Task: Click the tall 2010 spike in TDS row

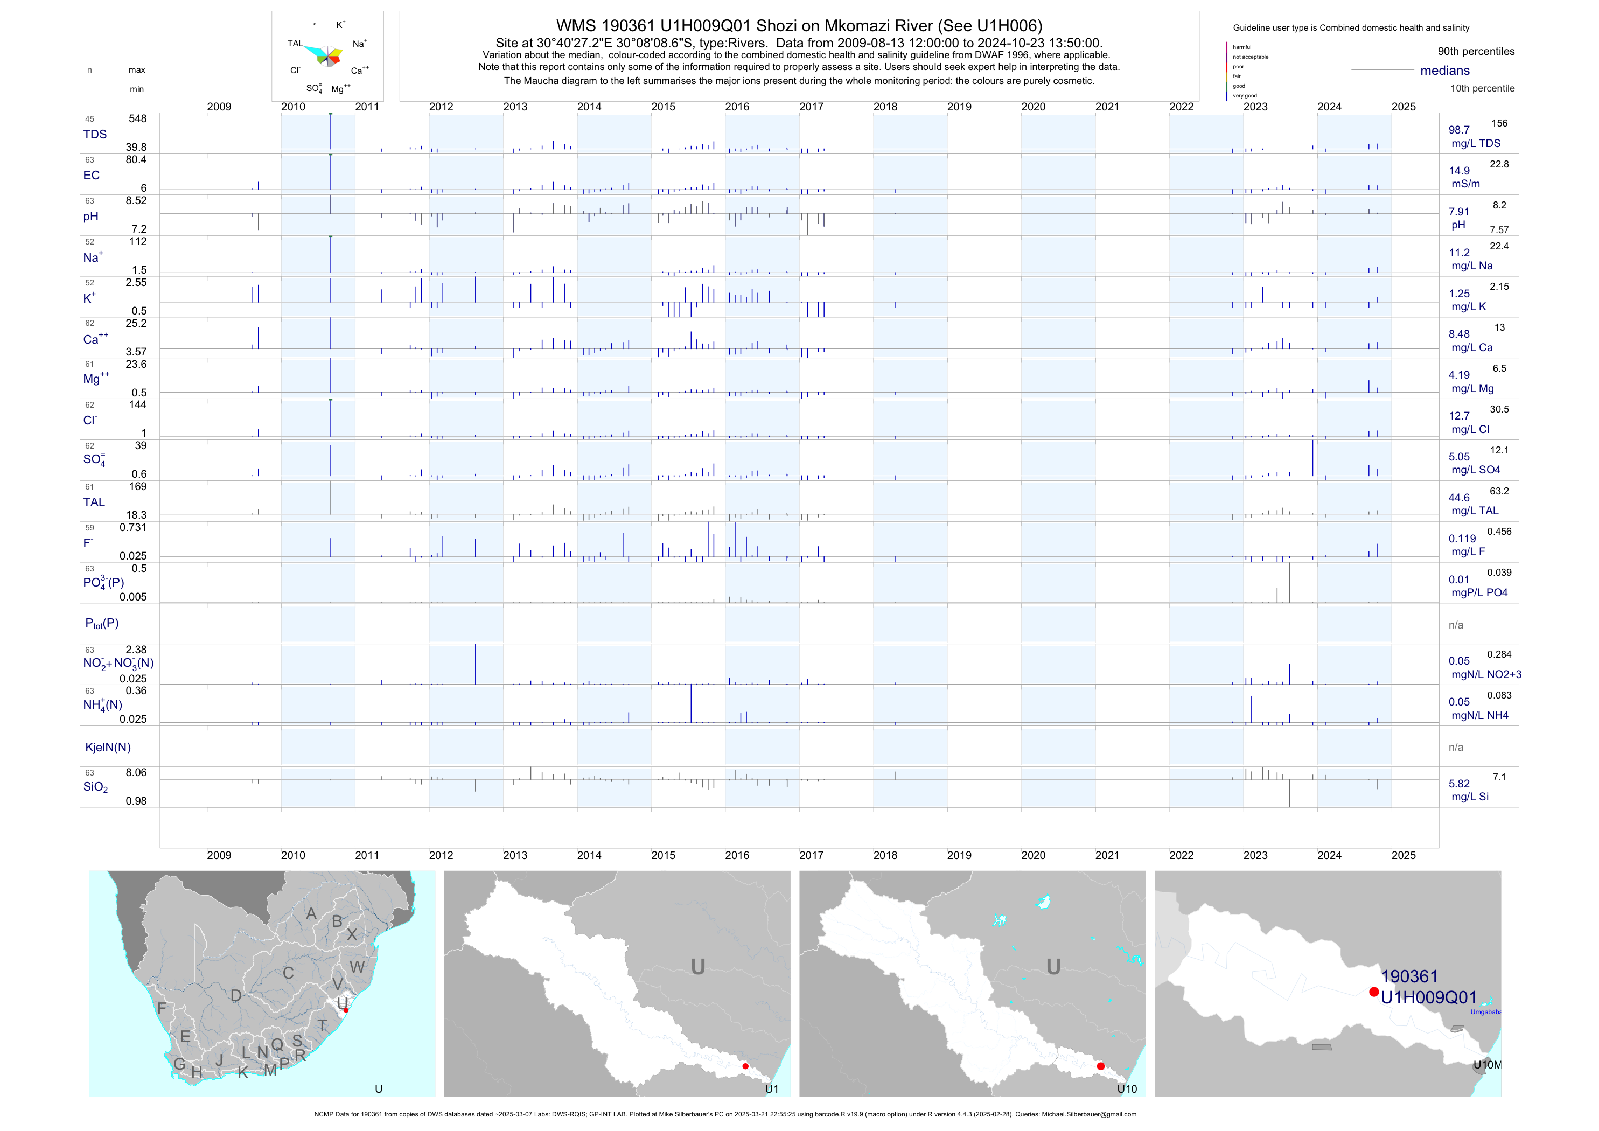Action: click(331, 131)
